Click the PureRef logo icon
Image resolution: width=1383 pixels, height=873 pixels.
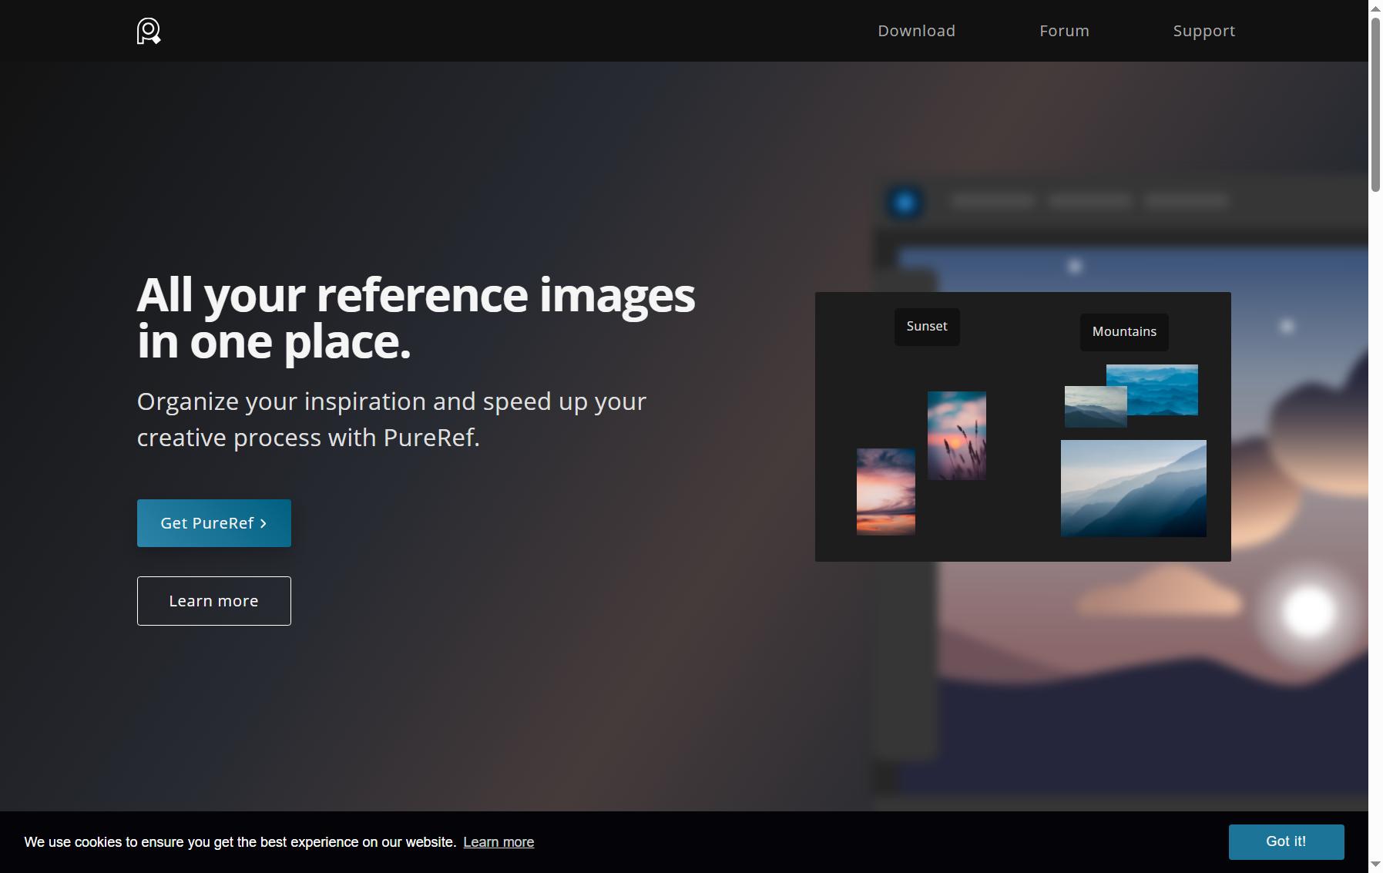pyautogui.click(x=149, y=31)
